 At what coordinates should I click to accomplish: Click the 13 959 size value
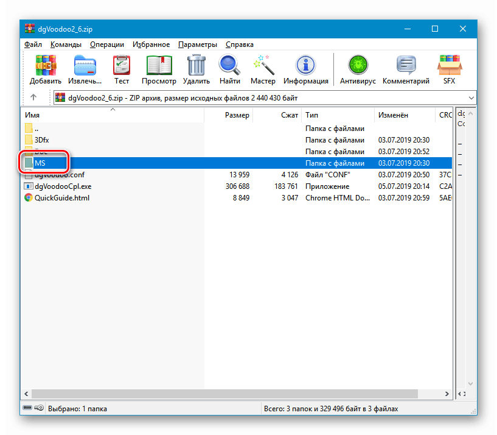[x=239, y=175]
